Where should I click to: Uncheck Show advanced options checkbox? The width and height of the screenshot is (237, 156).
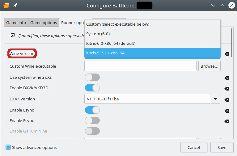coord(8,147)
